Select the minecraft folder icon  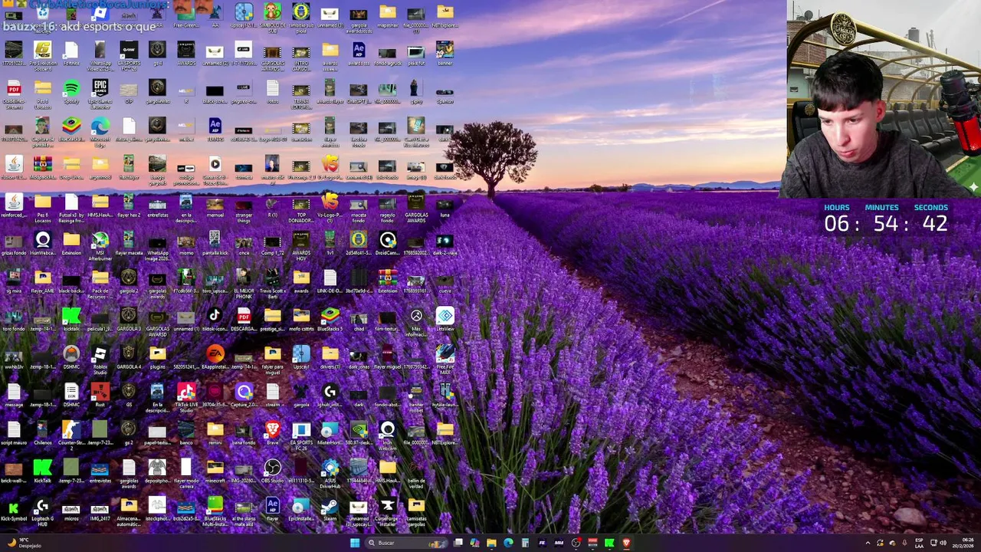[x=215, y=472]
